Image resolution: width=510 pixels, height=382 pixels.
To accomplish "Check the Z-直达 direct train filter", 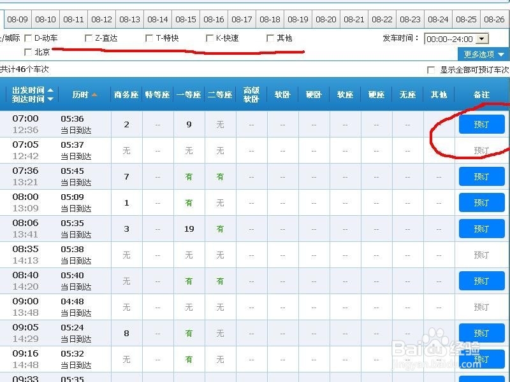I will point(88,38).
